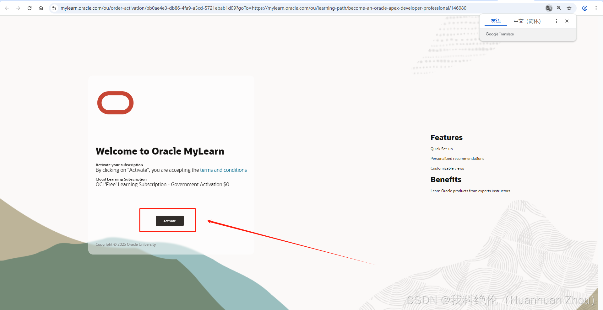Click the "Quick Set-up" feature text
Viewport: 603px width, 310px height.
(442, 149)
